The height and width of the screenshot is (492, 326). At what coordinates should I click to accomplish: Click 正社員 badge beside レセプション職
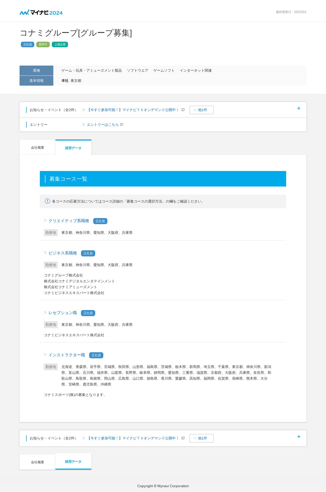pos(88,313)
